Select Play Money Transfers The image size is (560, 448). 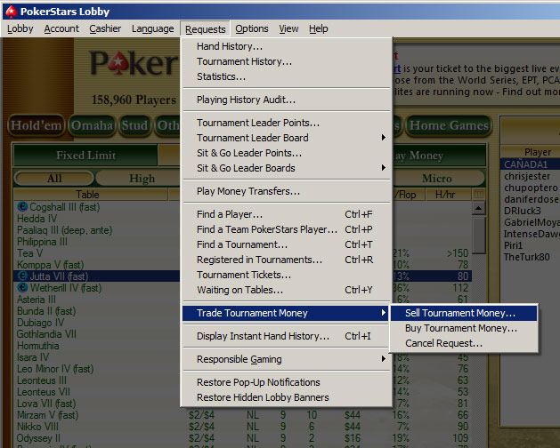[286, 191]
